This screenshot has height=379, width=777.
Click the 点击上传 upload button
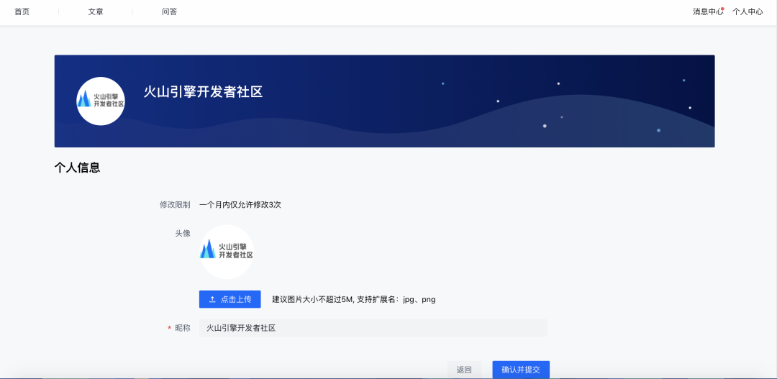230,299
